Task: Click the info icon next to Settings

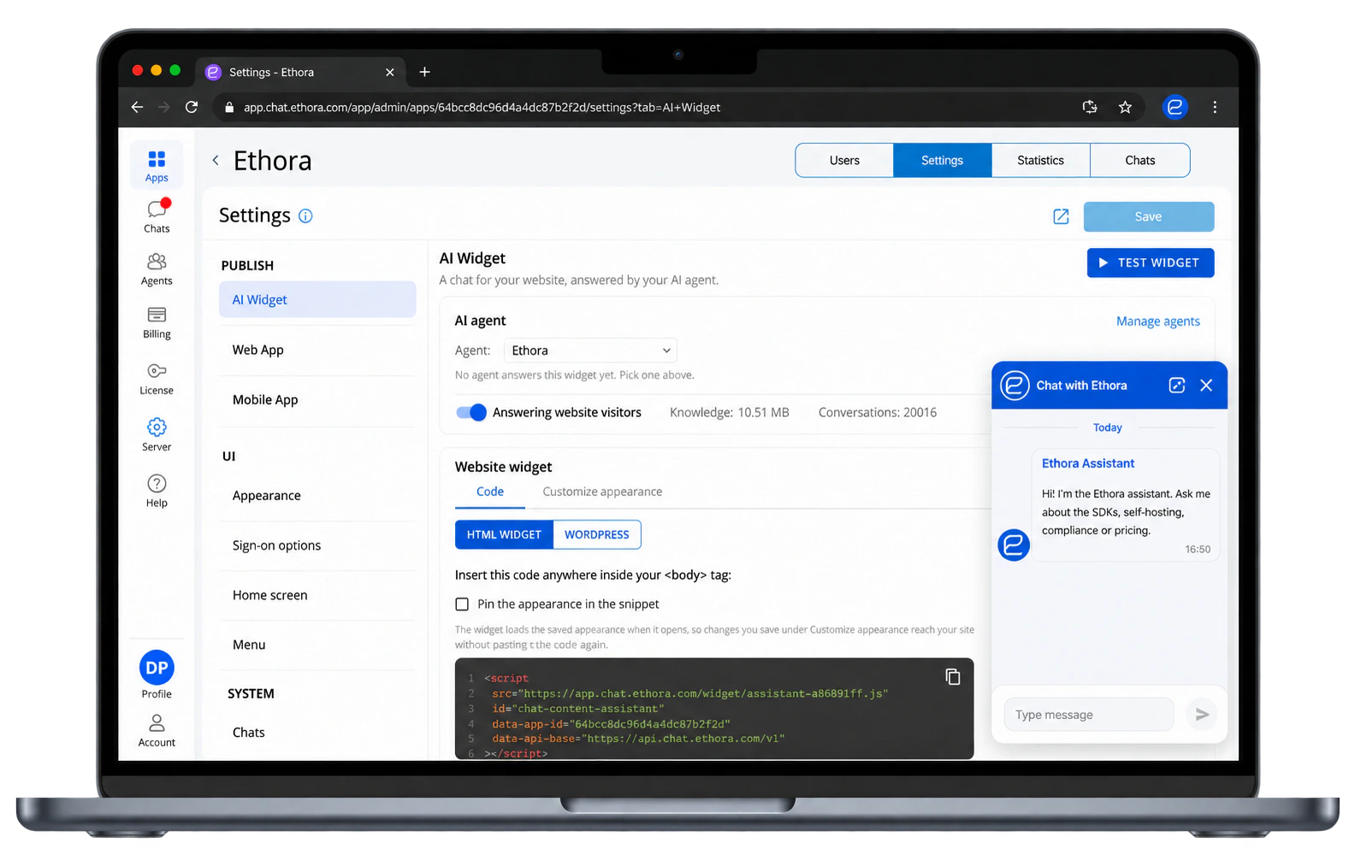Action: point(305,216)
